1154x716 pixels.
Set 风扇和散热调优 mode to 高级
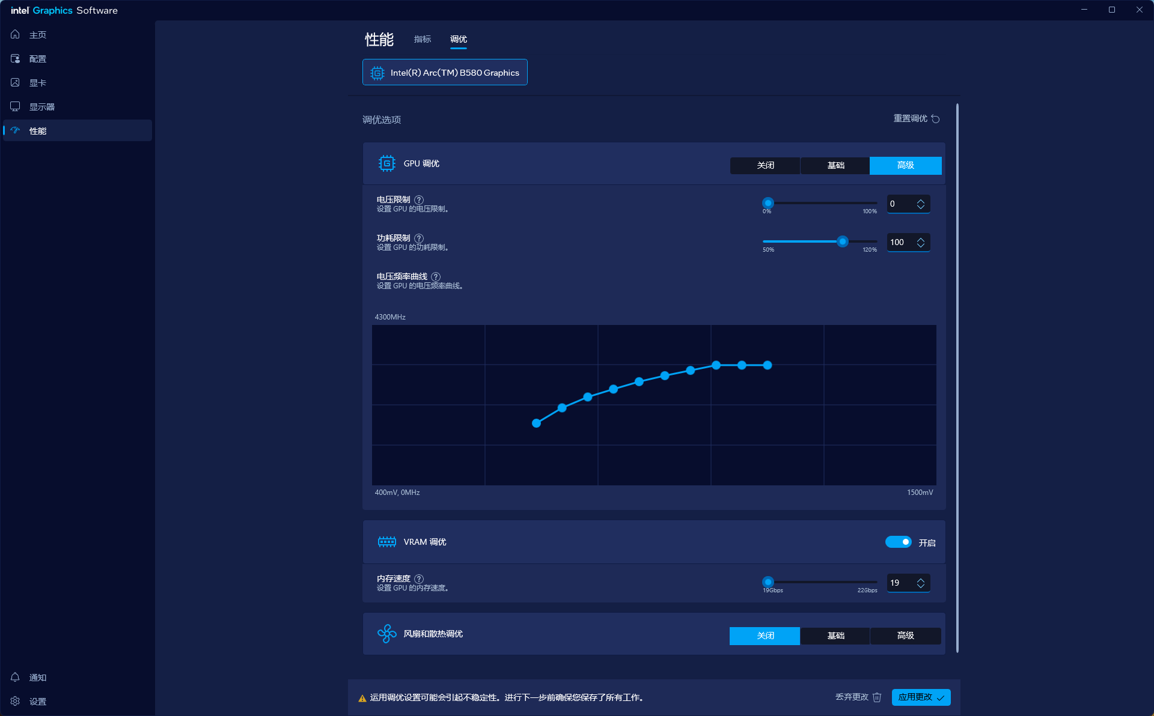pos(905,636)
